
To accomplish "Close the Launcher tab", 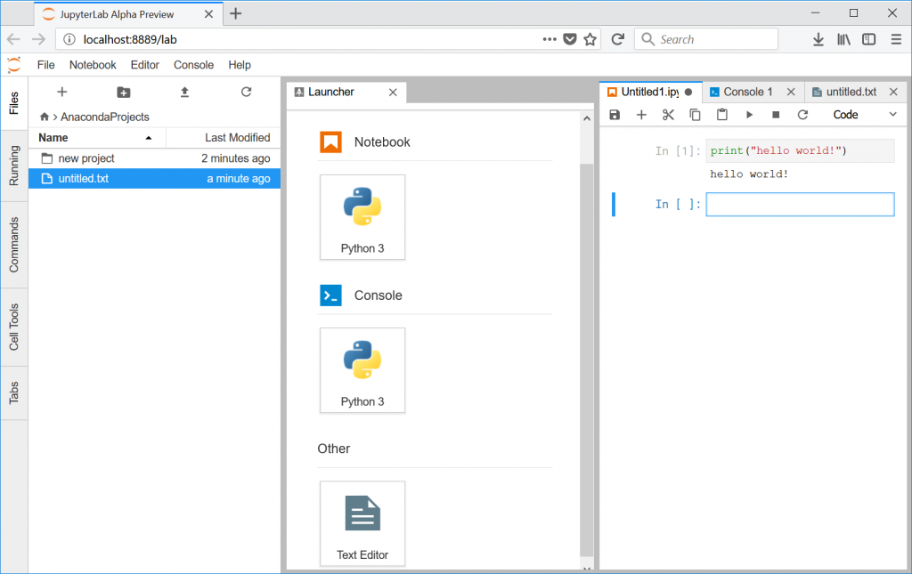I will (393, 93).
